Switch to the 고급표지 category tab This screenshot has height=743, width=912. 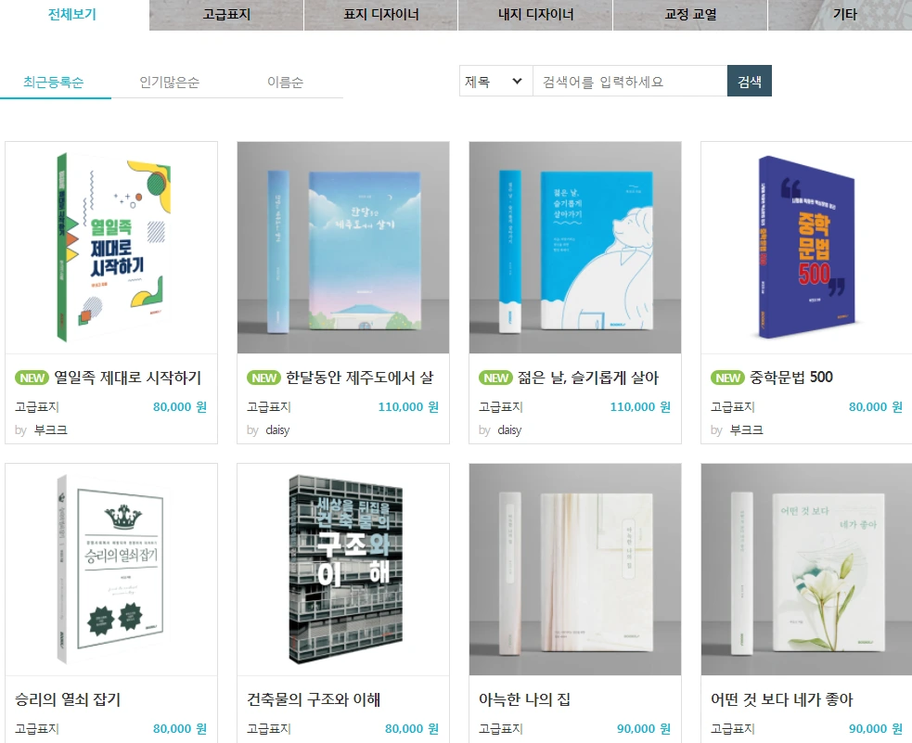click(226, 15)
